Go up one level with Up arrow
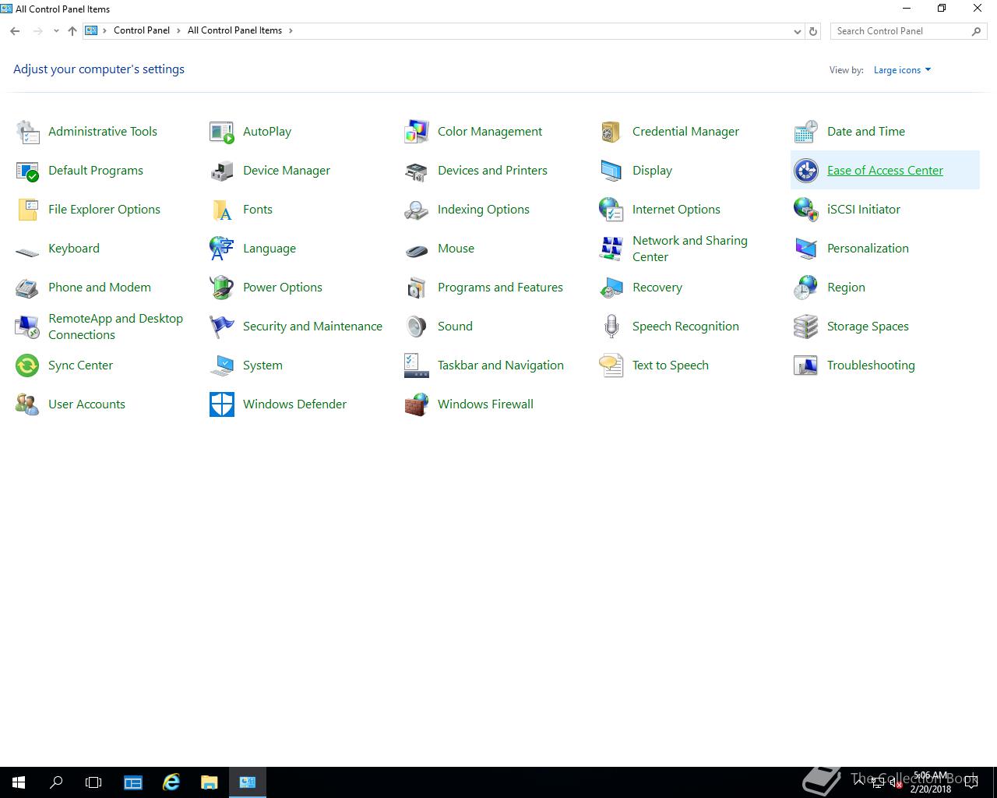The height and width of the screenshot is (798, 997). [x=72, y=31]
